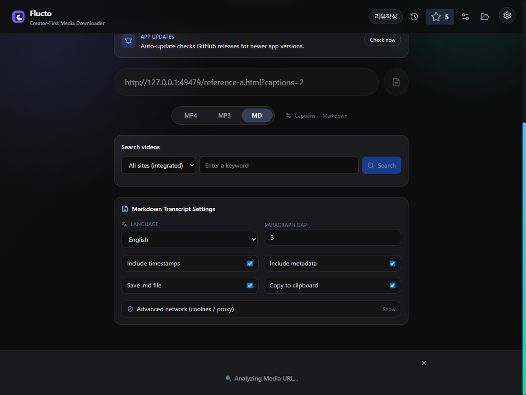
Task: Toggle the Copy to clipboard checkbox
Action: [x=393, y=285]
